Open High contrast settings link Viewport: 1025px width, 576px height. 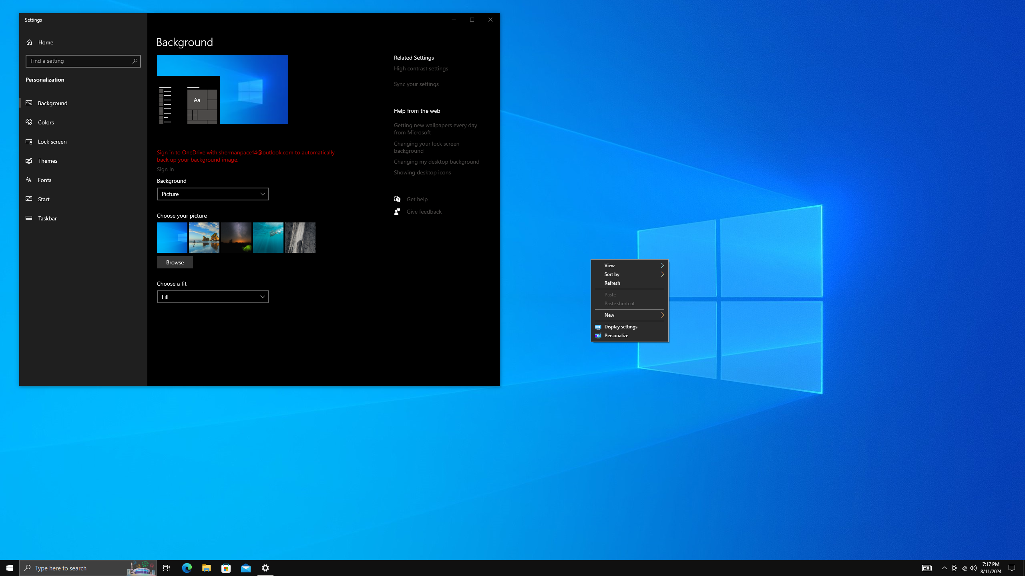coord(421,68)
